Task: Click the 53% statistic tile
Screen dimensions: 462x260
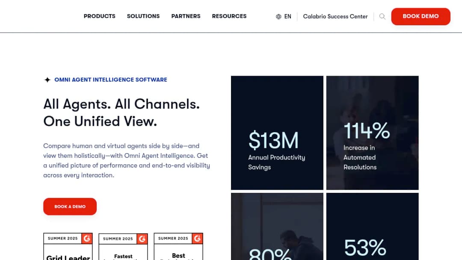Action: point(373,227)
